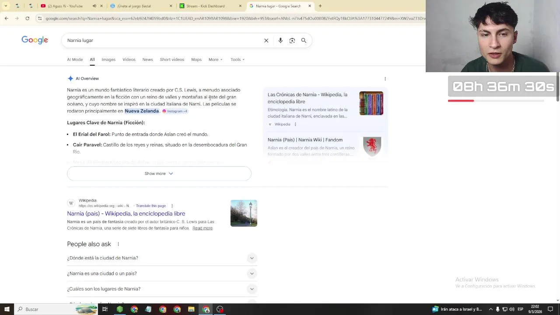Expand ¿Dónde está la ciudad de Narnia?
Image resolution: width=560 pixels, height=315 pixels.
pyautogui.click(x=162, y=258)
